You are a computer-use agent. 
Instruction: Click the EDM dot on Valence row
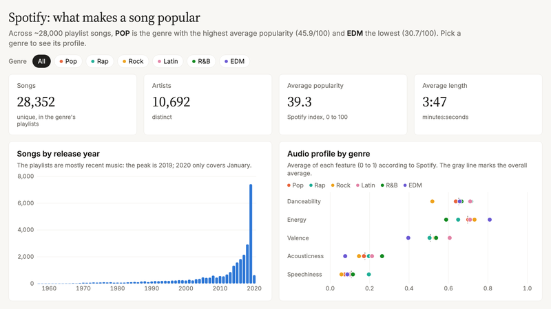click(x=408, y=238)
